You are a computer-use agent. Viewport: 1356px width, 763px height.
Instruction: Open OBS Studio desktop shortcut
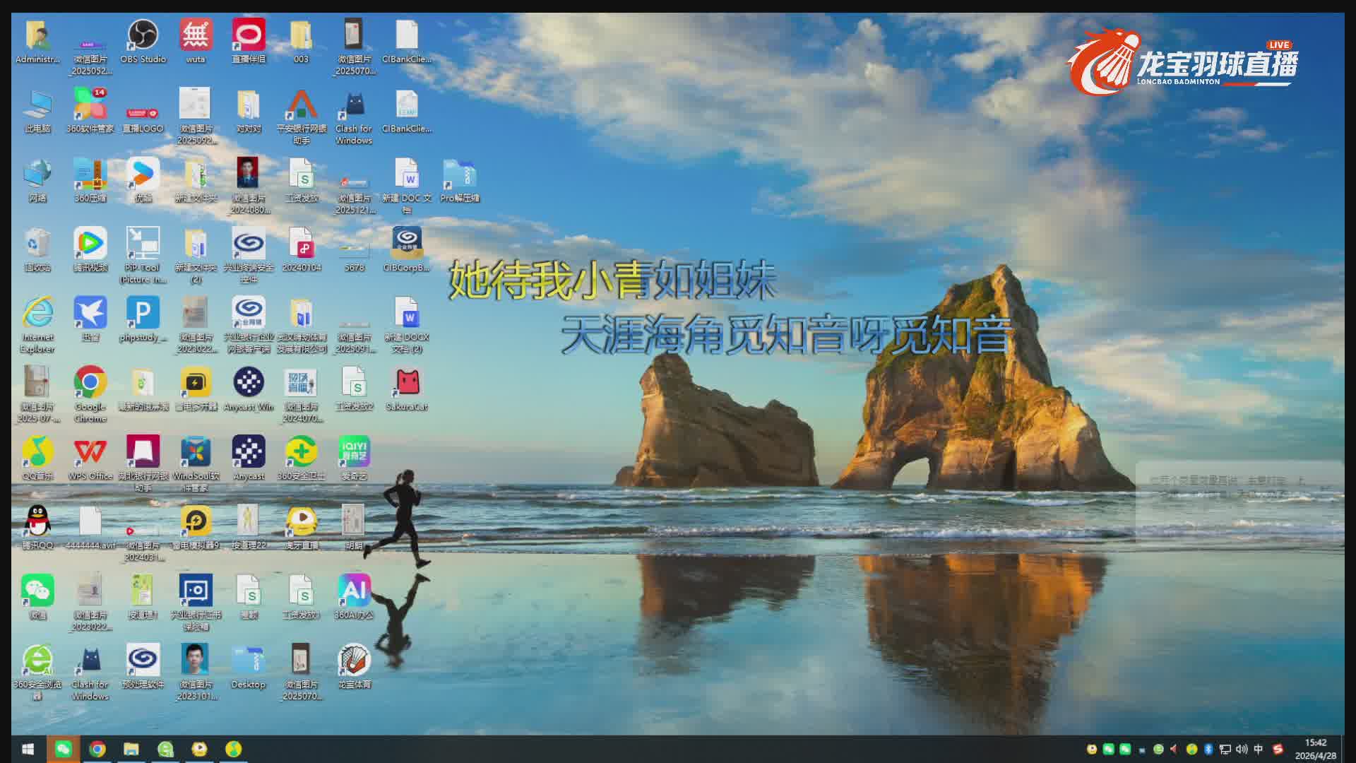pyautogui.click(x=143, y=35)
